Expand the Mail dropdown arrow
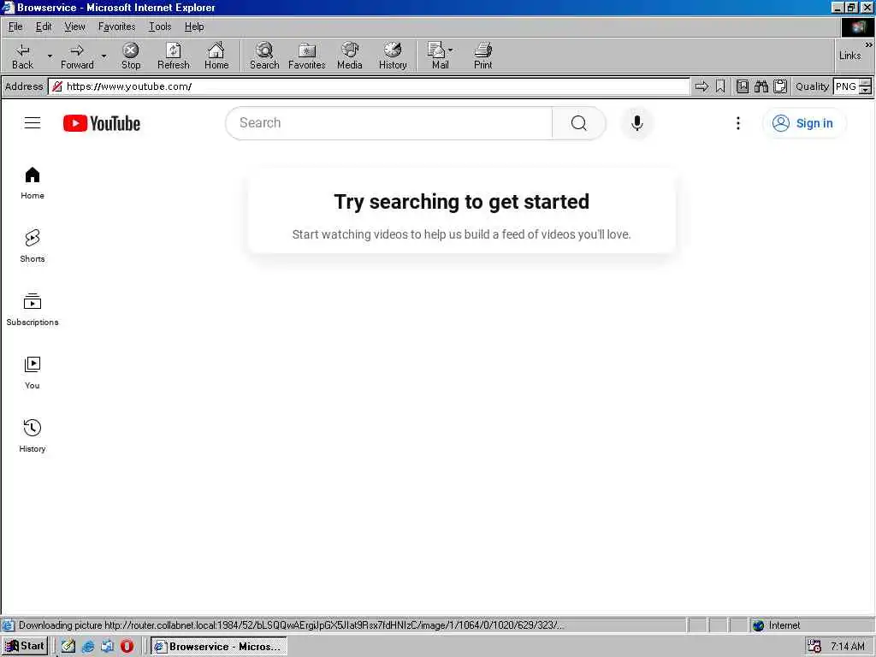 point(450,50)
